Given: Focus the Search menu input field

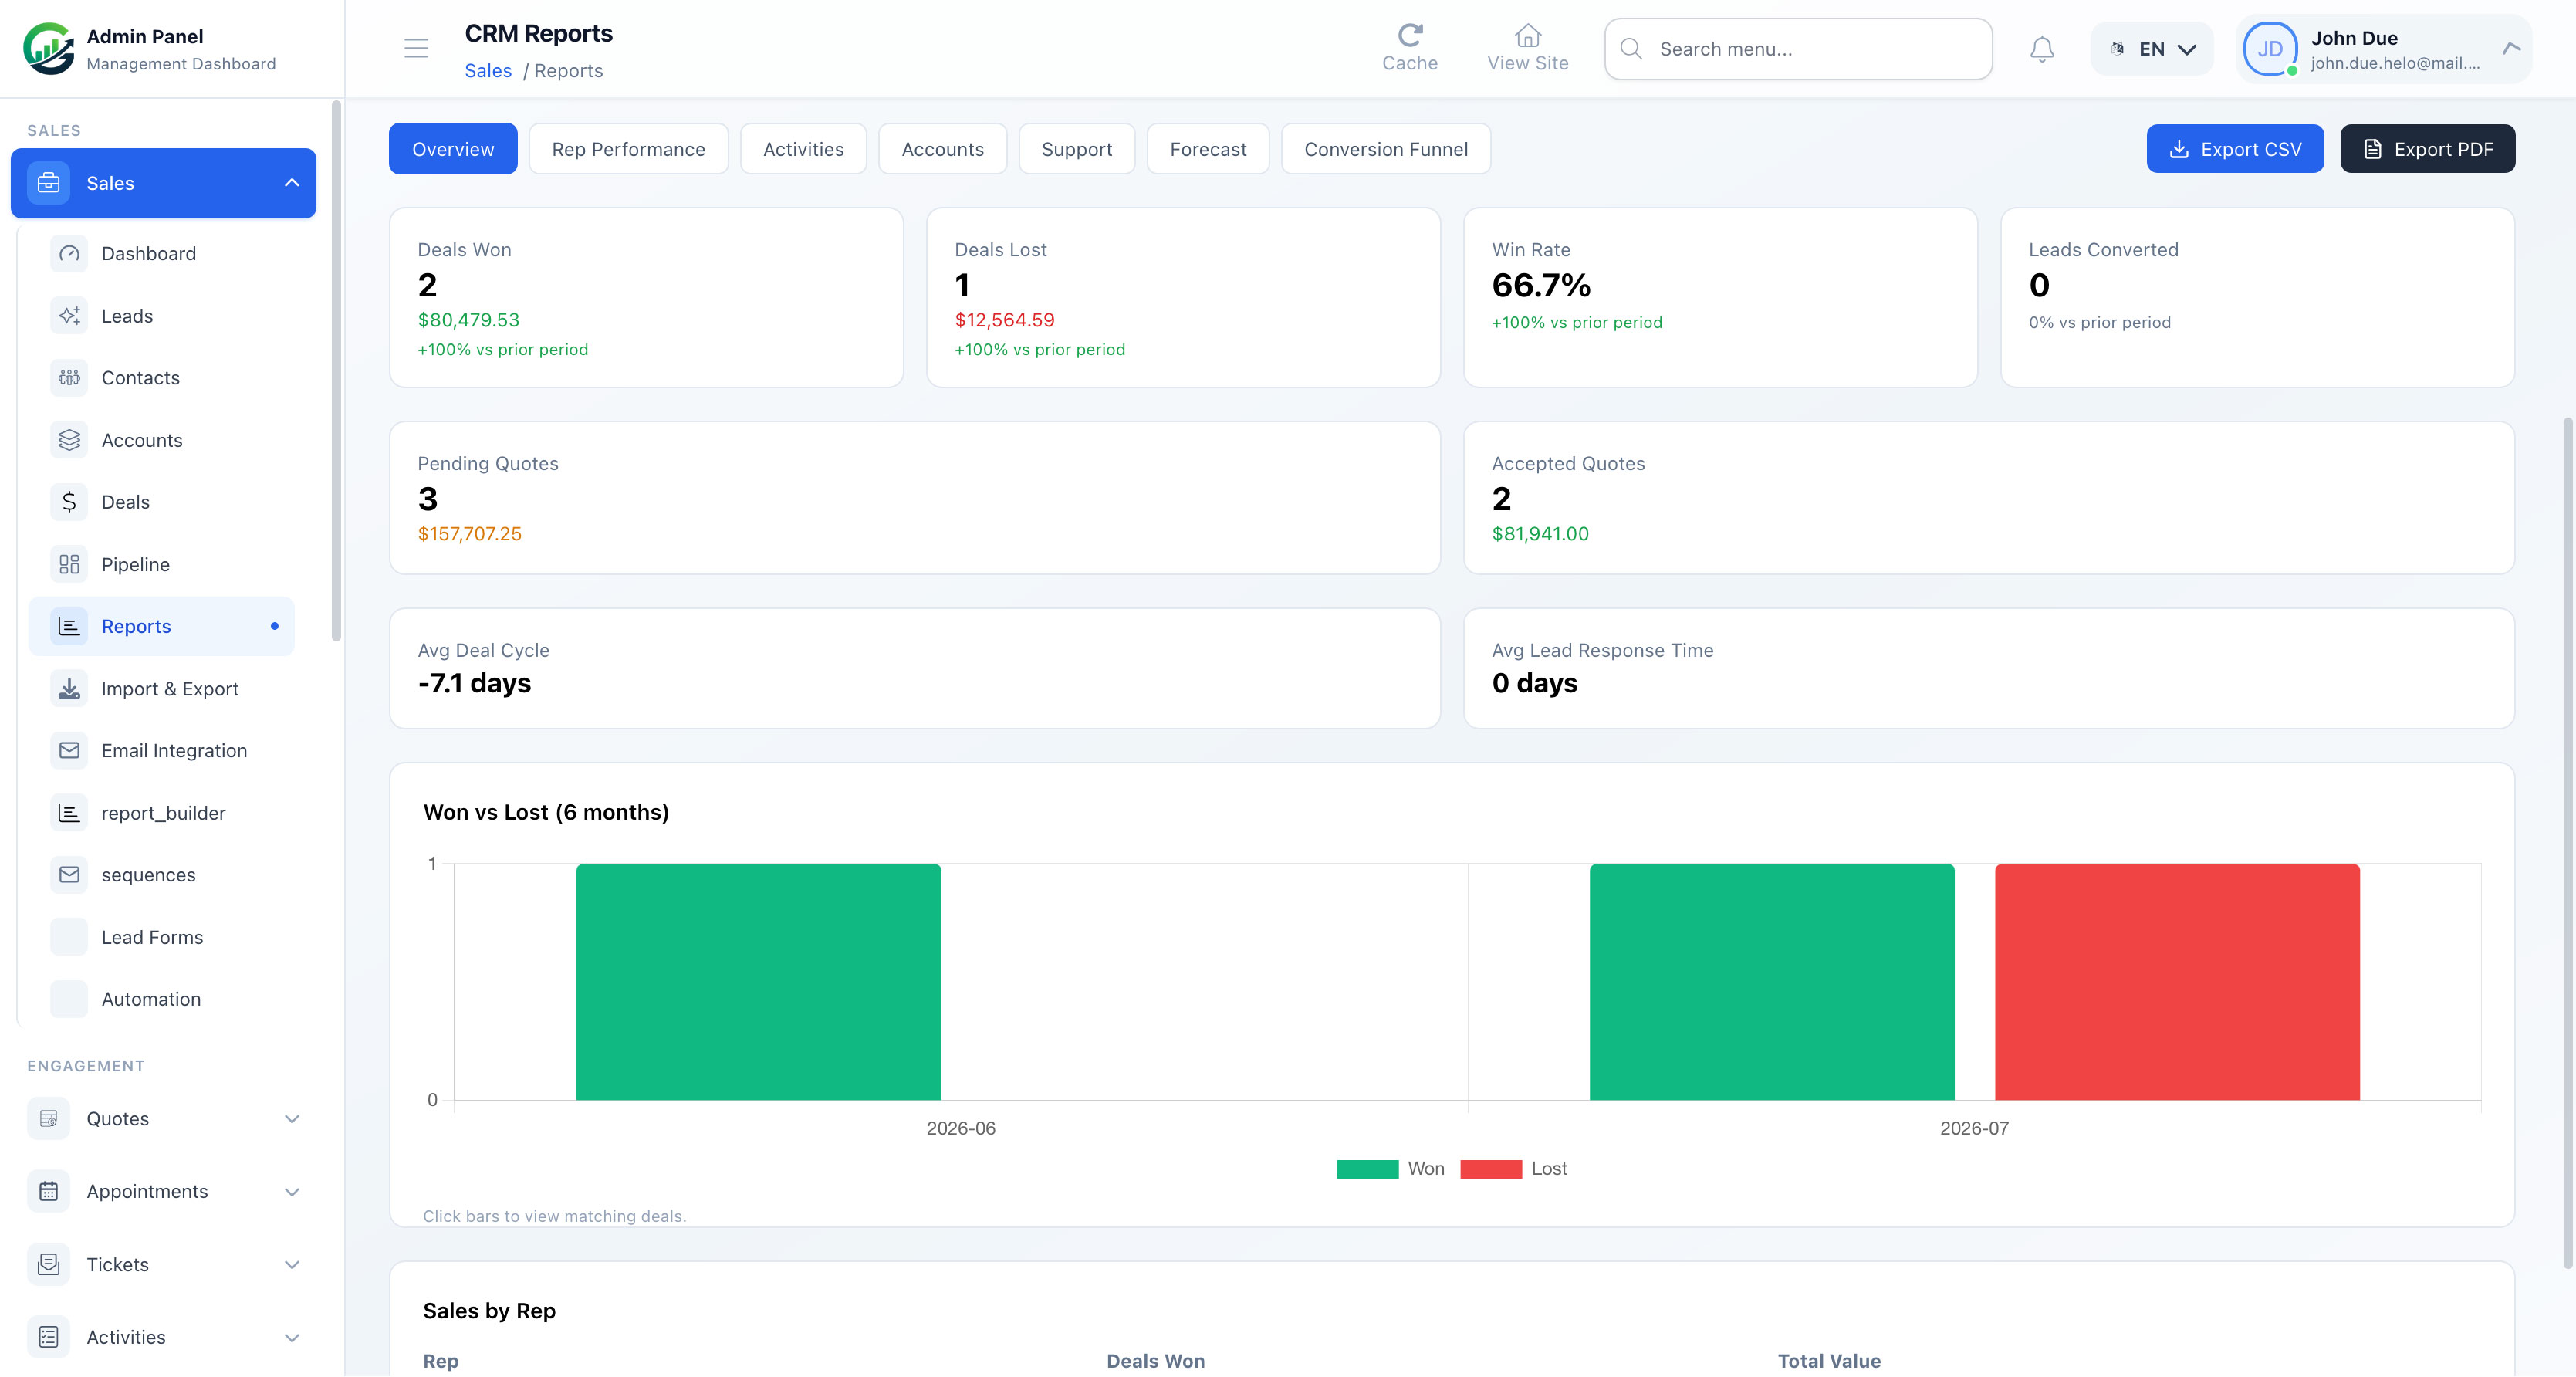Looking at the screenshot, I should tap(1798, 49).
